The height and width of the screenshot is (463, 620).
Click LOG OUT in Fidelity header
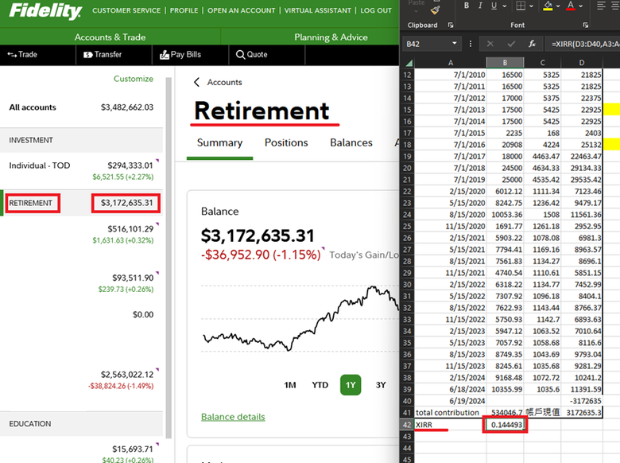pos(376,10)
